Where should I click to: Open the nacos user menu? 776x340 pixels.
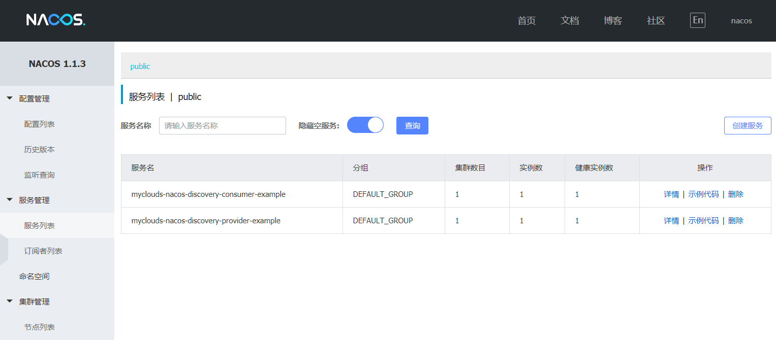[741, 21]
